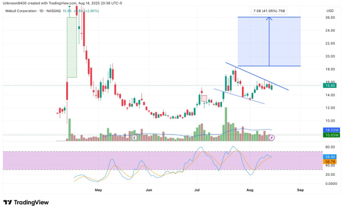Click the May label on time axis
The height and width of the screenshot is (206, 344).
click(x=98, y=190)
